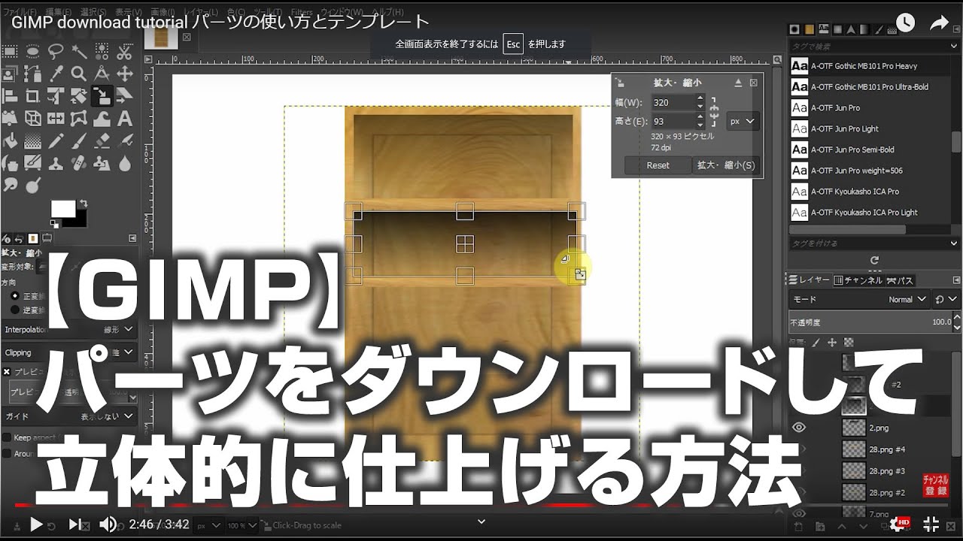963x541 pixels.
Task: Select the Color Picker eyedropper tool
Action: tap(56, 74)
